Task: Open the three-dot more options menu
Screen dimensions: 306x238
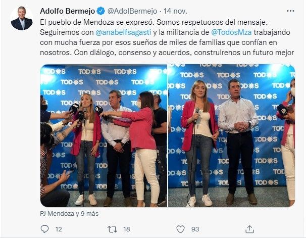Action: click(x=290, y=11)
